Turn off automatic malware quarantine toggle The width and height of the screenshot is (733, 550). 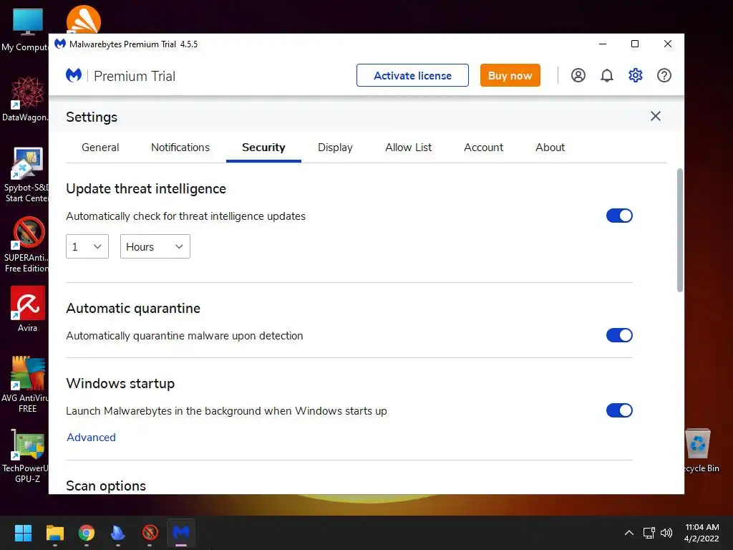pyautogui.click(x=619, y=335)
